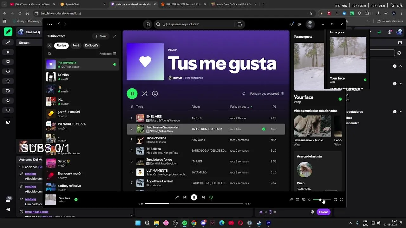406x228 pixels.
Task: Click green sword mod view icon in Twitch
Action: 8,32
